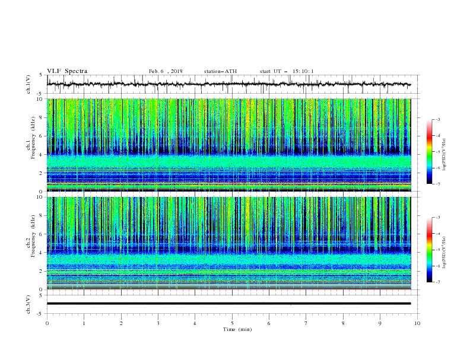
Task: Select the date text "Feb. 6 , 2018"
Action: [166, 71]
